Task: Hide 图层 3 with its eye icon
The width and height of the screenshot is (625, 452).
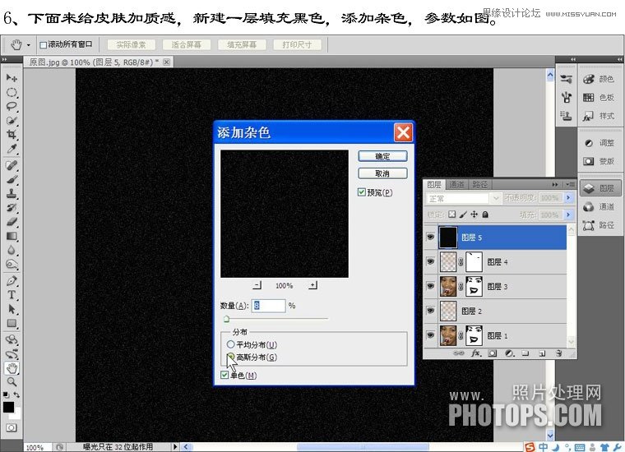Action: point(430,286)
